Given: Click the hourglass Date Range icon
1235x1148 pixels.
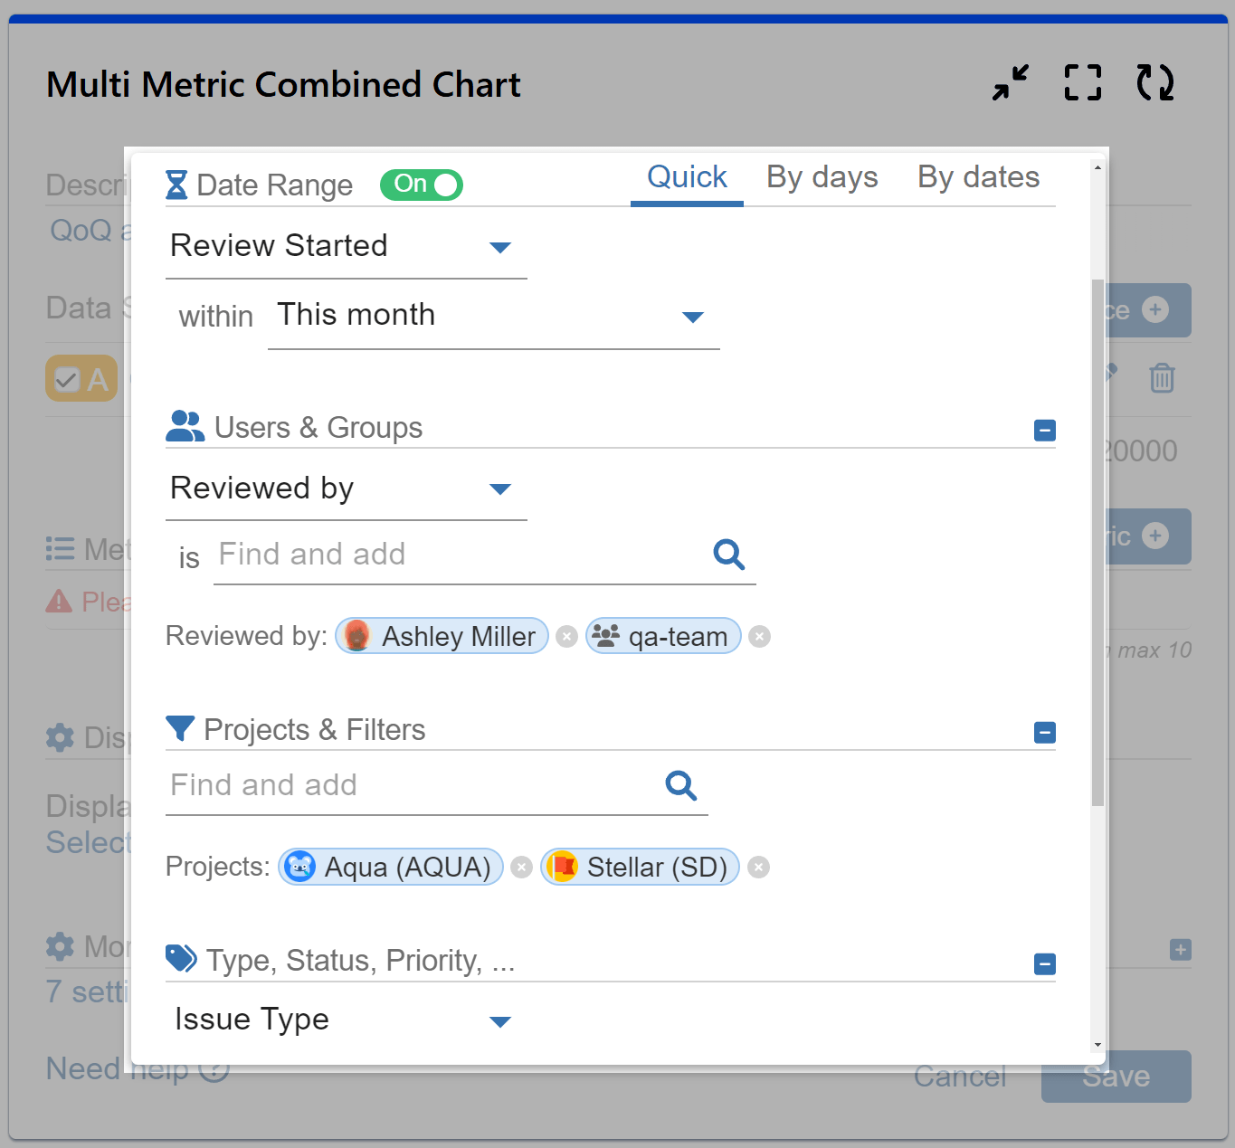Looking at the screenshot, I should coord(177,185).
